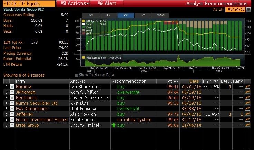
Task: Open the document icon in the Nomura row
Action: (12, 86)
